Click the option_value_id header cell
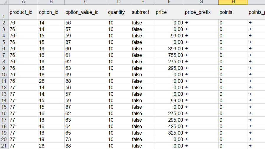The image size is (265, 149). [86, 12]
